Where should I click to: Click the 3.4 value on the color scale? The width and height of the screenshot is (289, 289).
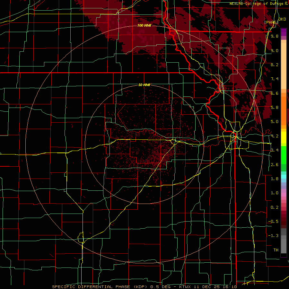(275, 150)
